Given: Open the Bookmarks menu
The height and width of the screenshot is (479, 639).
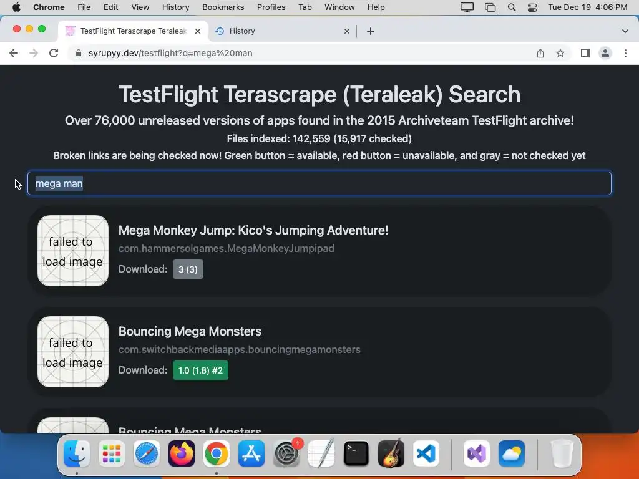Looking at the screenshot, I should click(x=223, y=7).
